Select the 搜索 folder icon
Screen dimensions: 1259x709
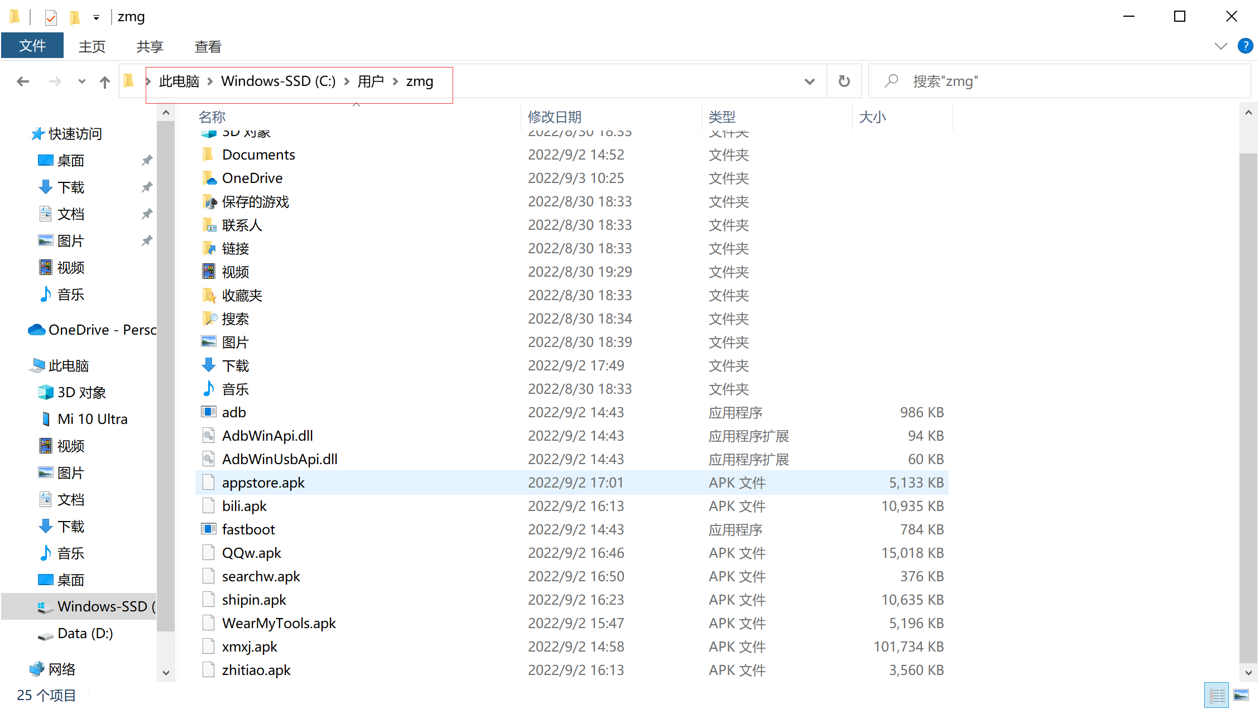(209, 318)
